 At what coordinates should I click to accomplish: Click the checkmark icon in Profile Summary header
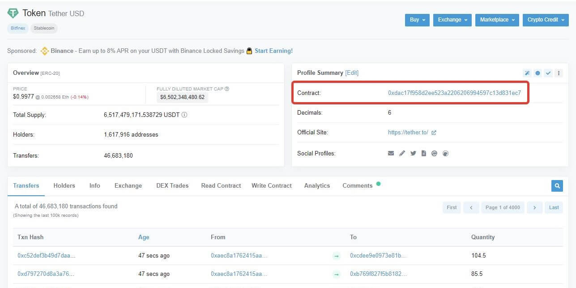tap(548, 73)
